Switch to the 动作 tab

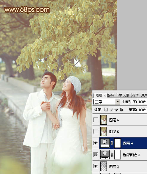pos(135,95)
